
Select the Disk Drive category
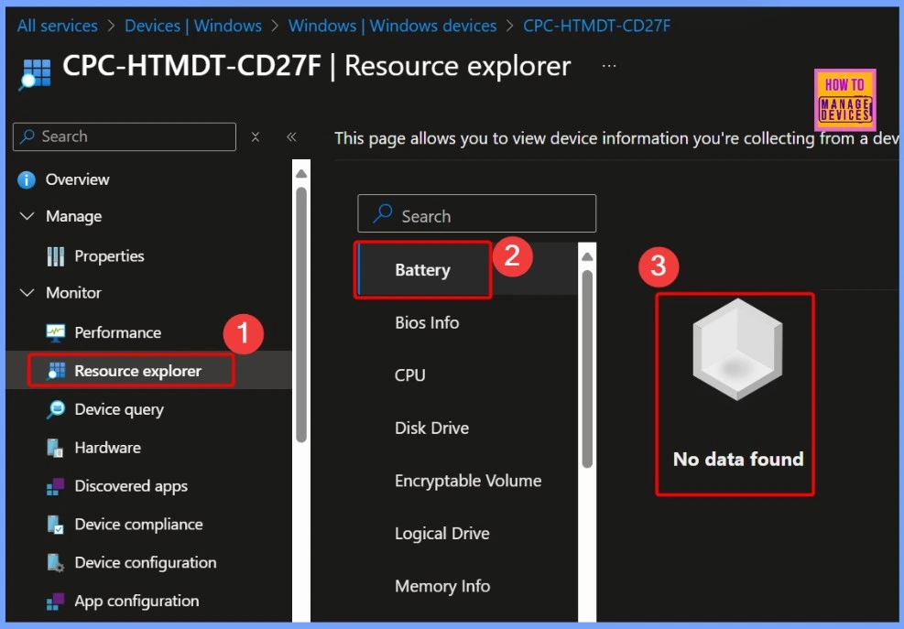coord(431,428)
